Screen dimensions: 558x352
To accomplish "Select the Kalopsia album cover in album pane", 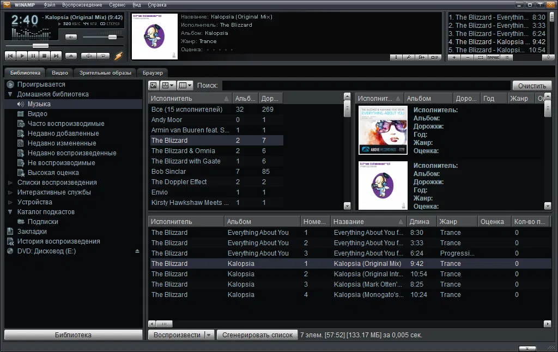I will 383,185.
